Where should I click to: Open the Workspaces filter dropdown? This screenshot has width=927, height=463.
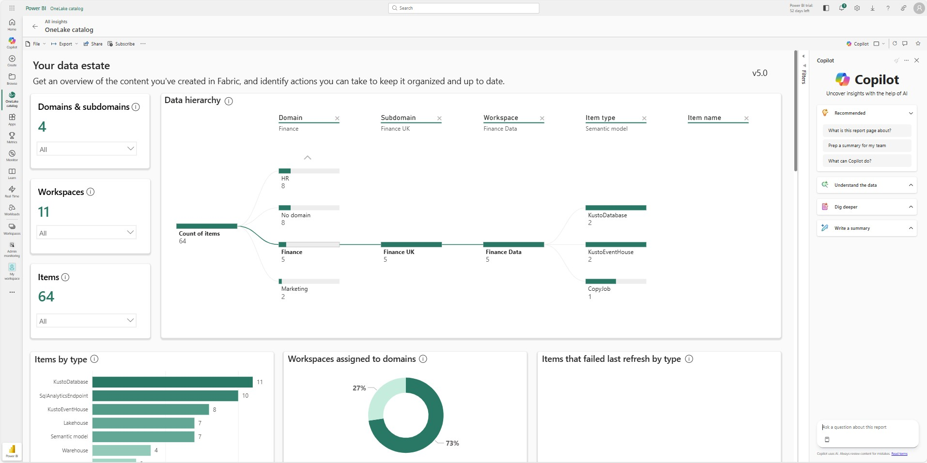pos(87,233)
